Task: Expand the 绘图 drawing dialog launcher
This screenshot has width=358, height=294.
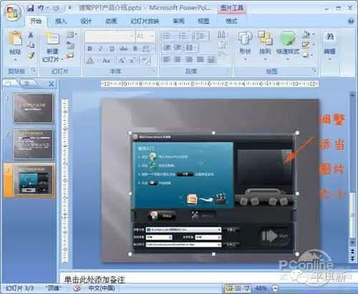Action: click(x=314, y=70)
